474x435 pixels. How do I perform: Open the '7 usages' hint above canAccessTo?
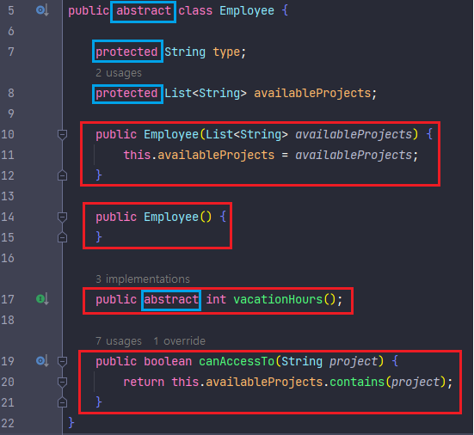tap(119, 340)
